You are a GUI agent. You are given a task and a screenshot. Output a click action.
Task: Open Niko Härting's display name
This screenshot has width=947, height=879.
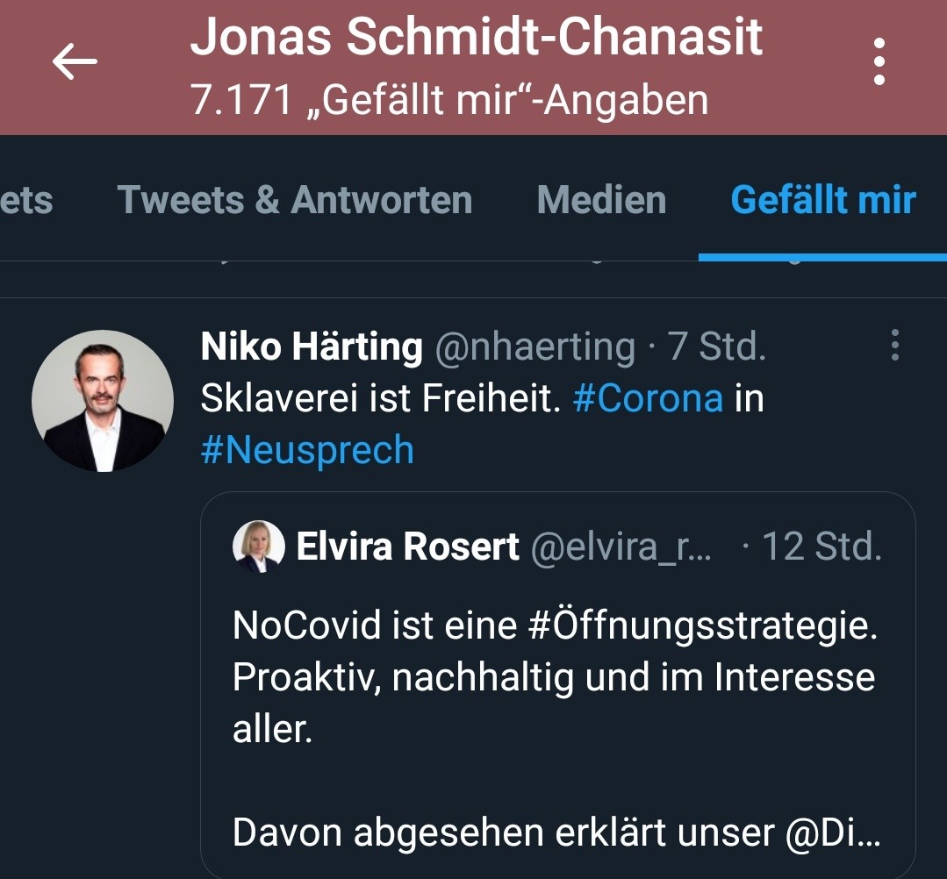point(312,347)
